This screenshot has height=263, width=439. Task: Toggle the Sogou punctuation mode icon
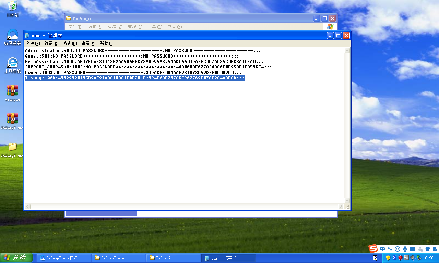(390, 249)
